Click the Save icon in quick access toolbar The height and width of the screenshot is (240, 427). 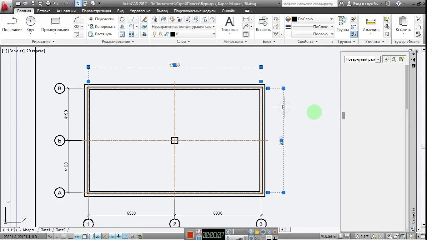33,3
